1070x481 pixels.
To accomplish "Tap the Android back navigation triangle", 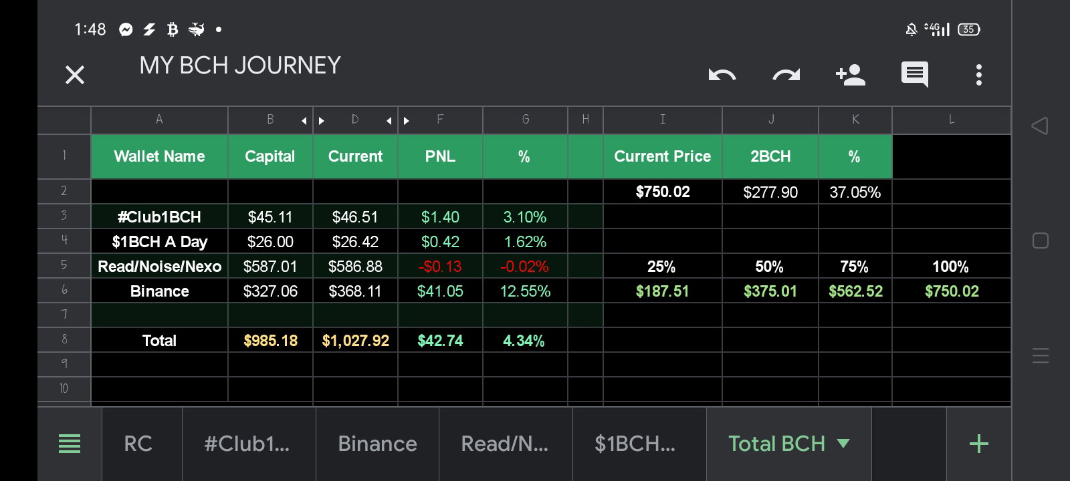I will [x=1040, y=126].
